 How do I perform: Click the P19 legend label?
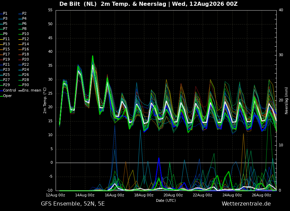(6, 60)
